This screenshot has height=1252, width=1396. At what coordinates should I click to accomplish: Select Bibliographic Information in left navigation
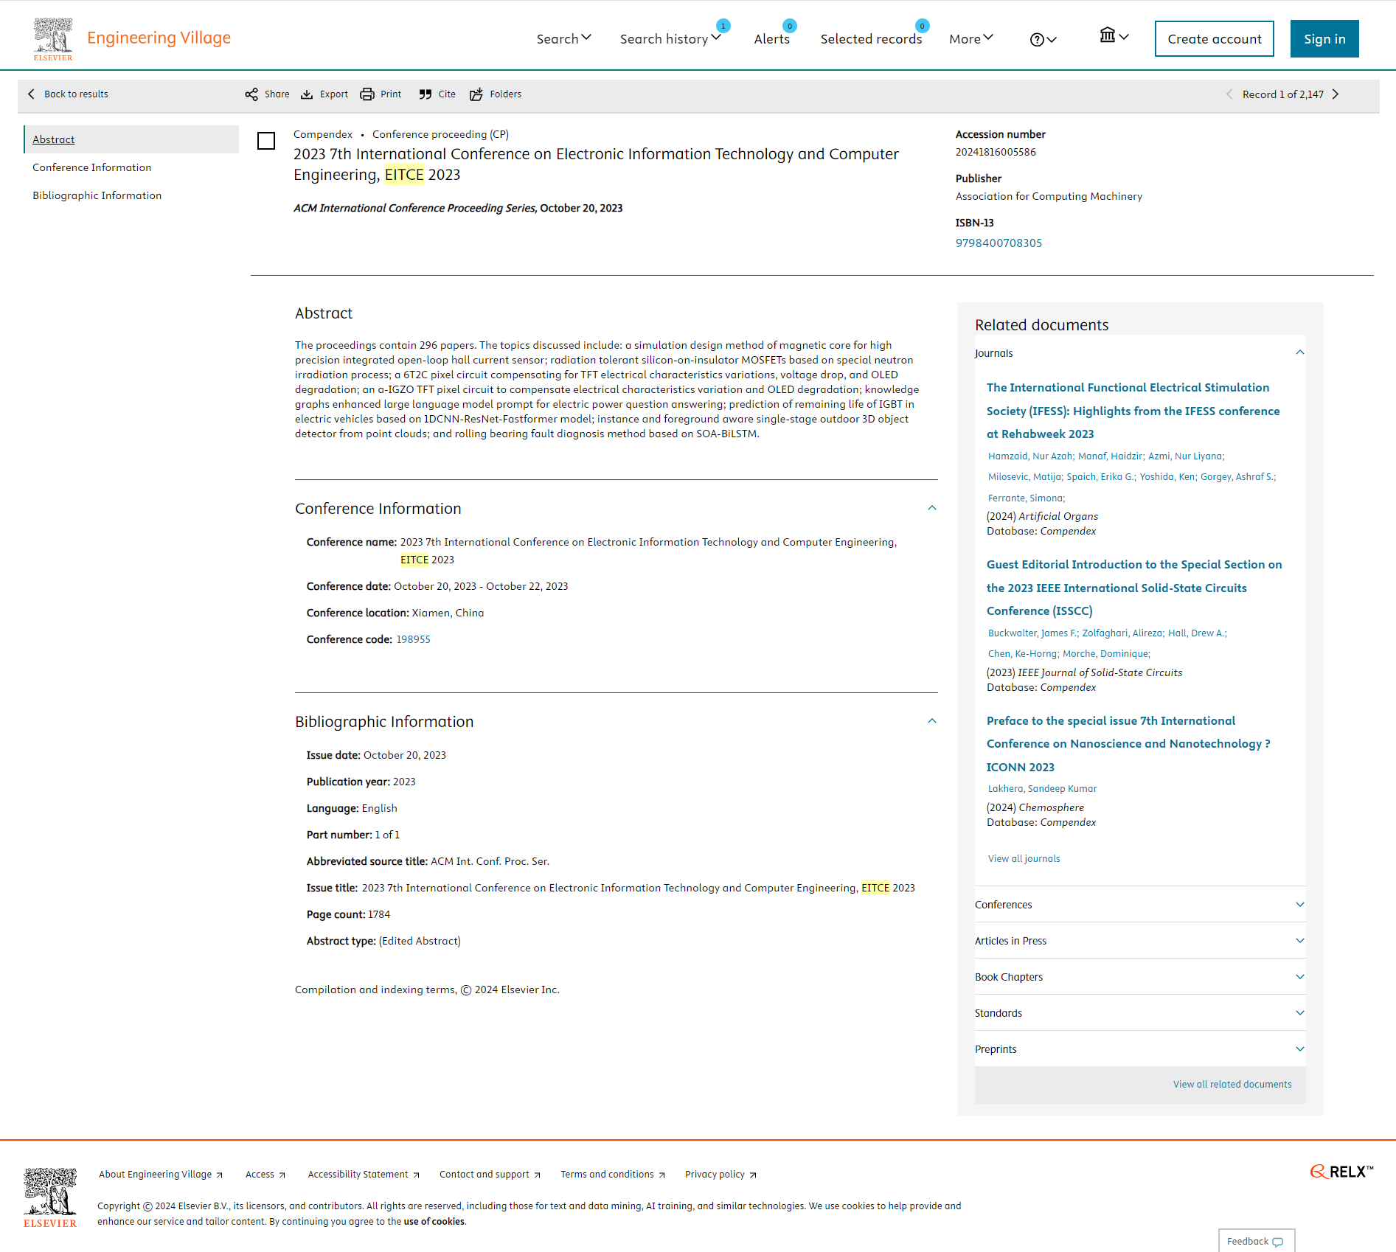coord(97,195)
